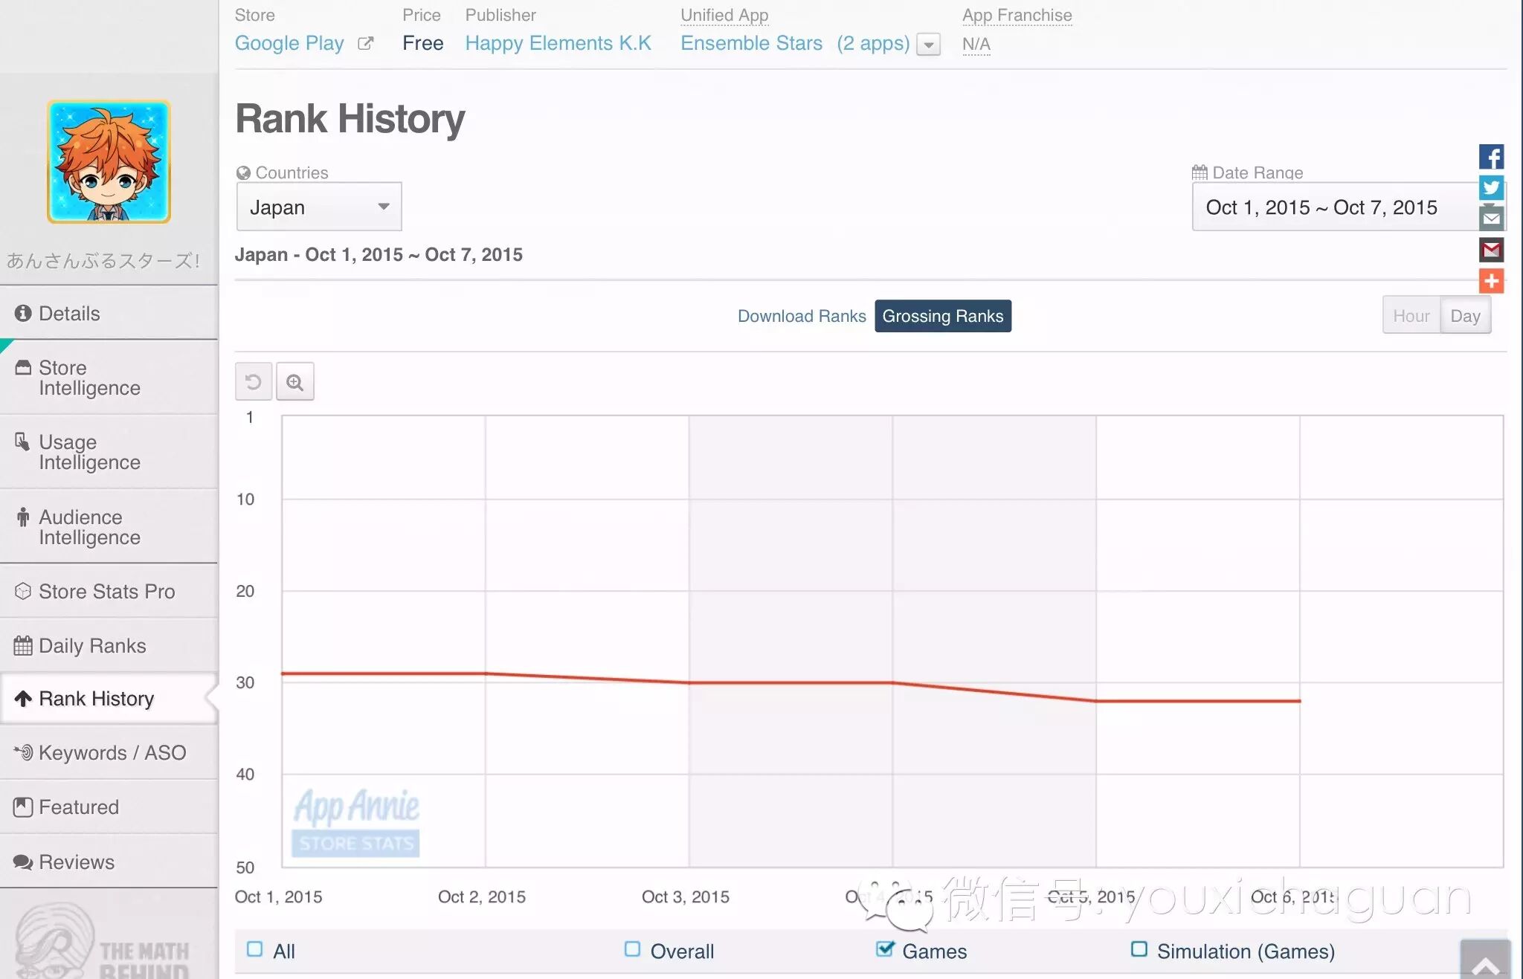Check the Overall rank checkbox
This screenshot has height=979, width=1523.
tap(633, 949)
